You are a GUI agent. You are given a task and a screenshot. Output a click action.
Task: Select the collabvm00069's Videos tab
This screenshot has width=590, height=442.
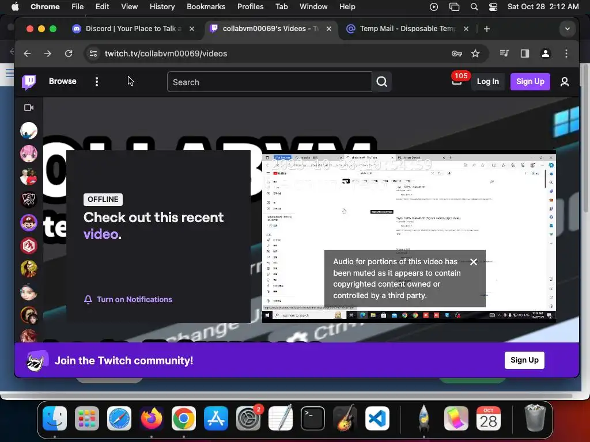(265, 29)
